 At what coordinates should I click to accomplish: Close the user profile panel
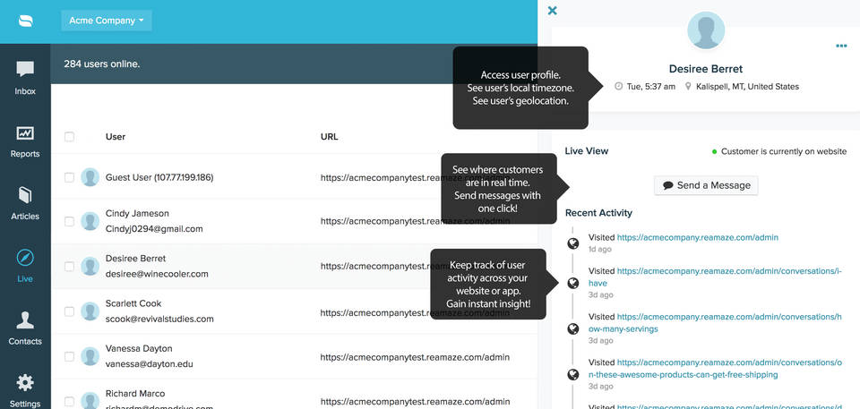coord(552,11)
